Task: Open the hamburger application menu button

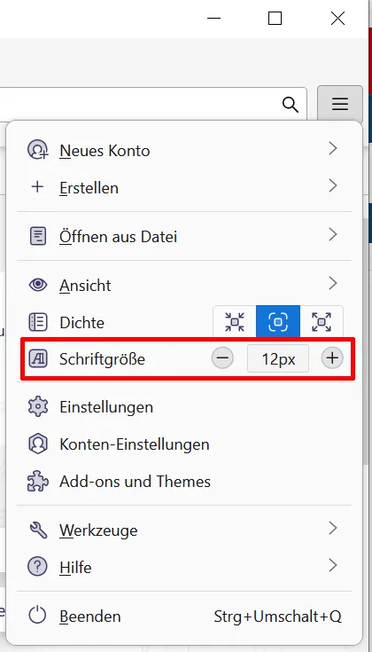Action: (x=339, y=104)
